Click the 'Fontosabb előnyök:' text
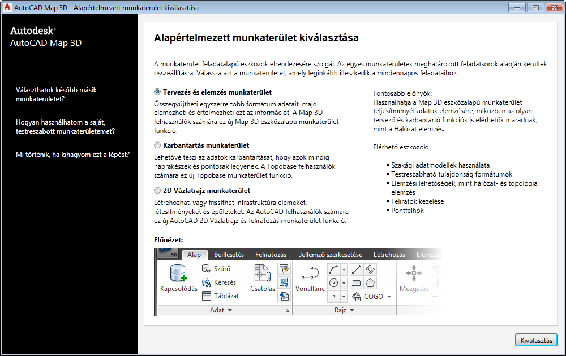Image resolution: width=566 pixels, height=356 pixels. click(402, 93)
